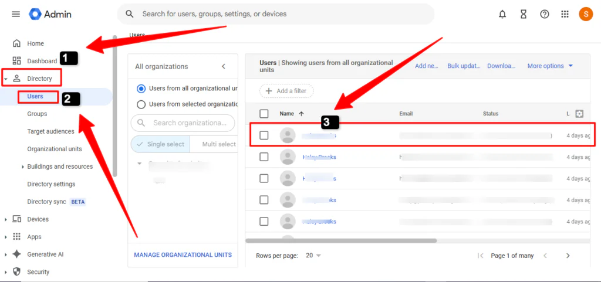Click MANAGE ORGANIZATIONAL UNITS link

coord(183,255)
